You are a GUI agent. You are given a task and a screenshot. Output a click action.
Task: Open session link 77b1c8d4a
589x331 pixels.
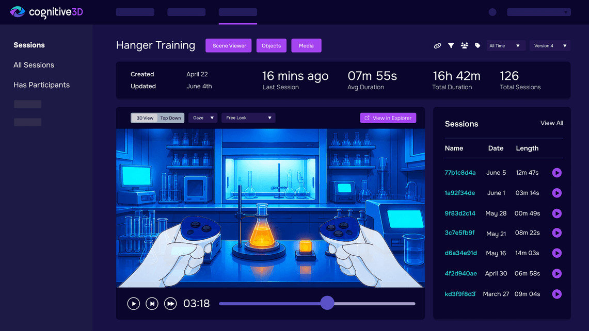click(x=460, y=173)
